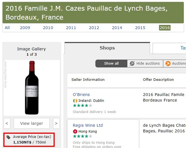Show previous gallery image with left arrow
The height and width of the screenshot is (148, 186).
(x=7, y=123)
